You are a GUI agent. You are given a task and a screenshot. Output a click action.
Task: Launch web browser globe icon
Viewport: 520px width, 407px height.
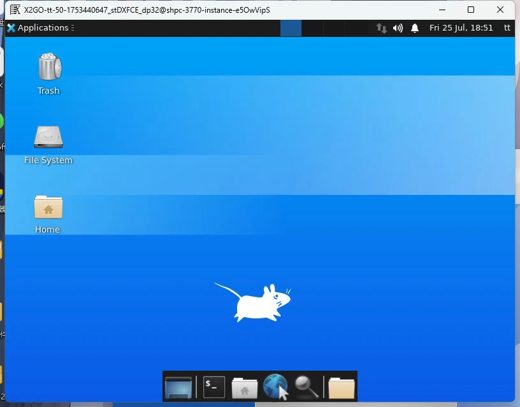[275, 387]
